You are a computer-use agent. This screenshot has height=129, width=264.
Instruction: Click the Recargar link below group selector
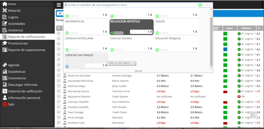tap(59, 20)
